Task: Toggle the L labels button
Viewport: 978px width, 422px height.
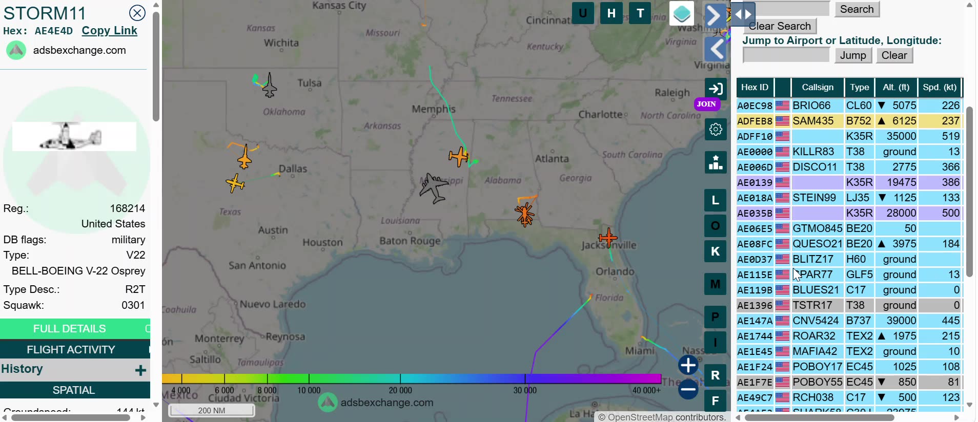Action: 716,200
